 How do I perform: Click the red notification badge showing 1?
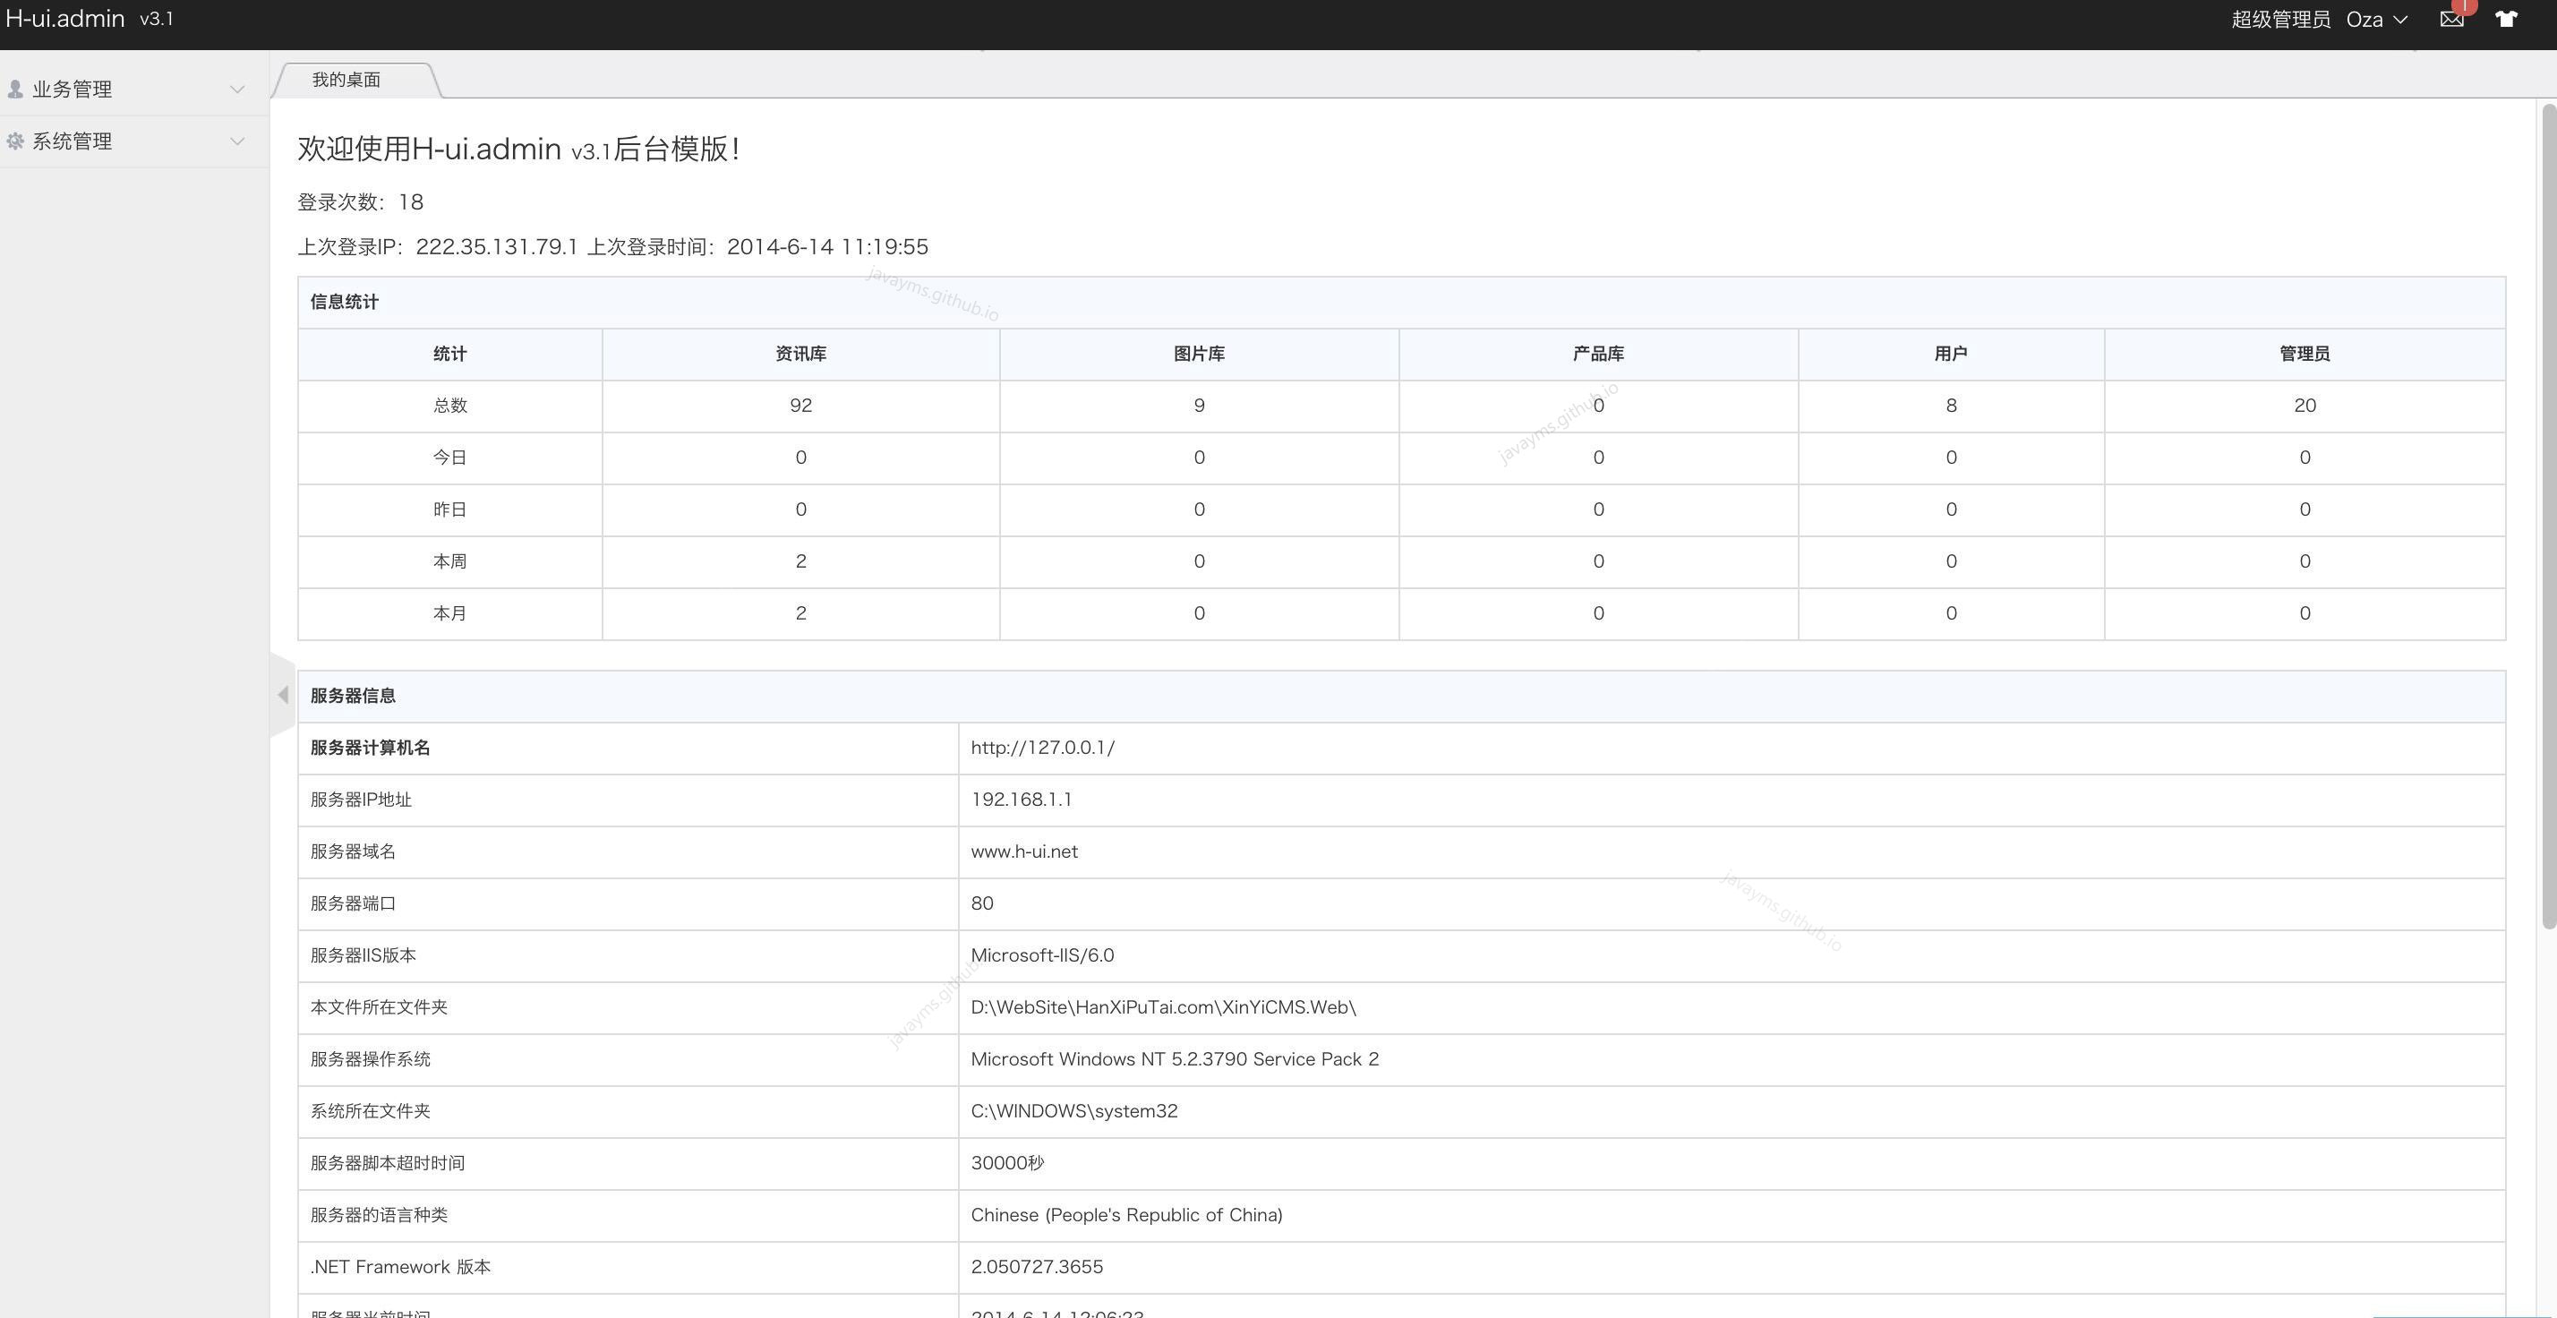coord(2464,6)
